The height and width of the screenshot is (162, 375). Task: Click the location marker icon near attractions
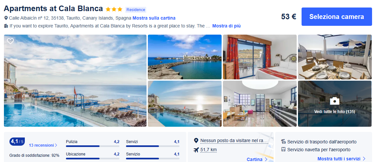click(196, 141)
